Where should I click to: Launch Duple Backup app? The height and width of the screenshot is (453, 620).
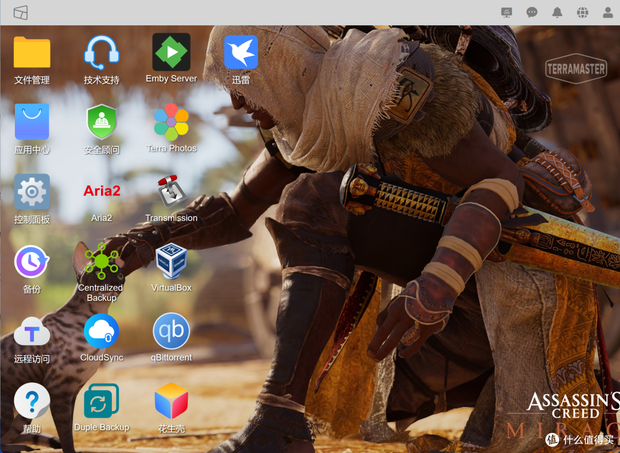click(102, 401)
